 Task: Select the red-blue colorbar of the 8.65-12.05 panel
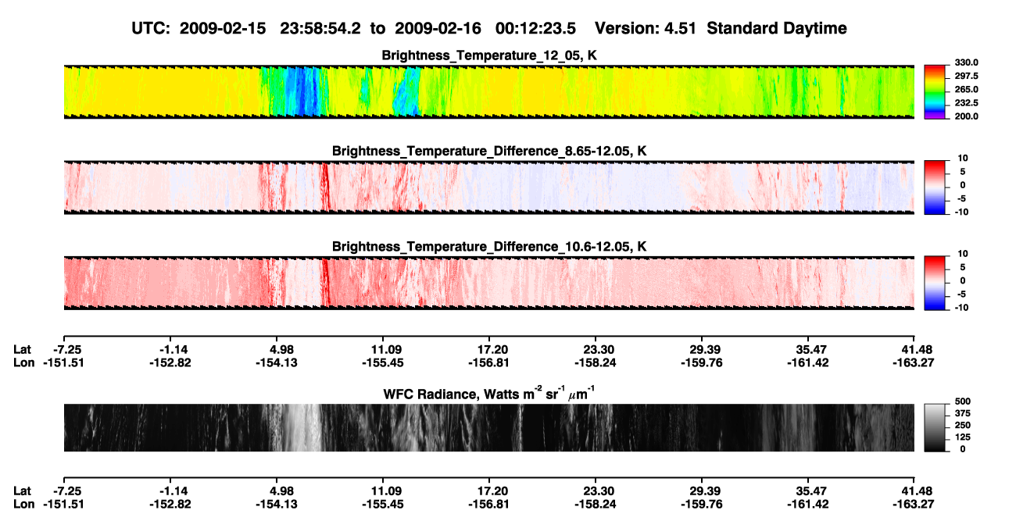pyautogui.click(x=934, y=188)
